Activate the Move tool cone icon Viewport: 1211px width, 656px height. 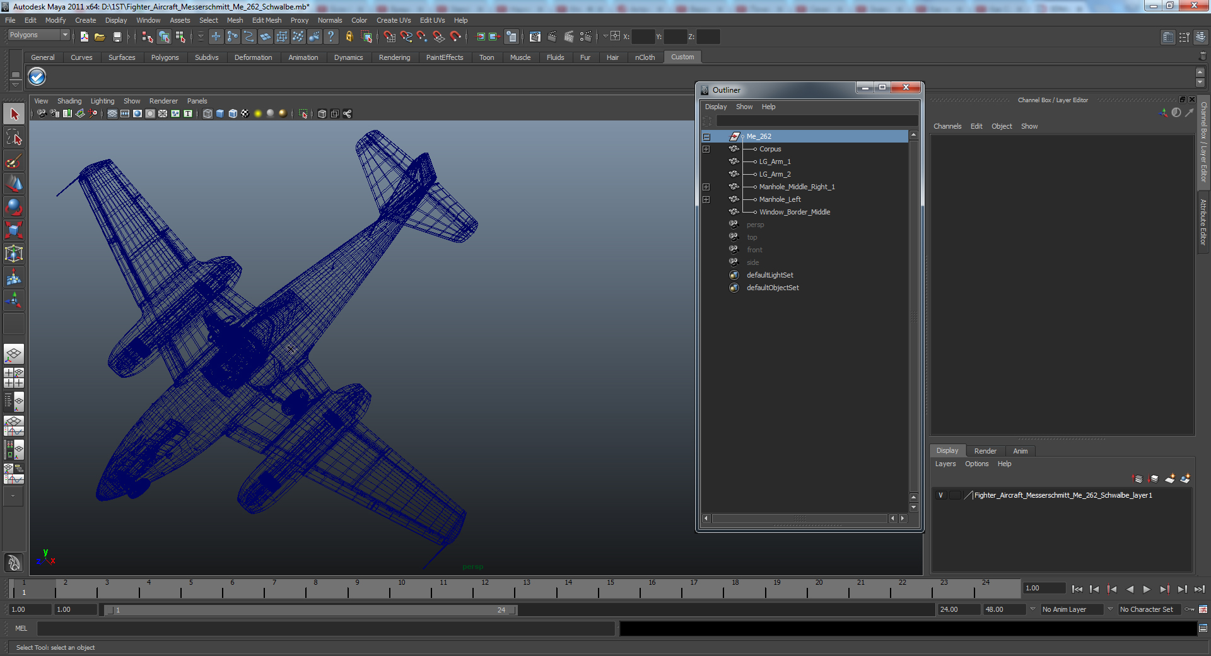pos(14,184)
